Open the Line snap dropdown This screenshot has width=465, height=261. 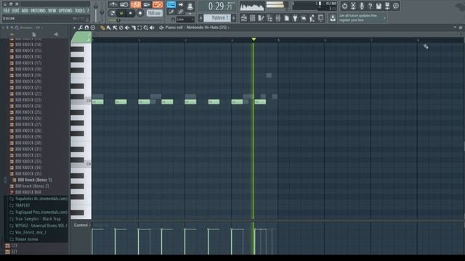185,20
